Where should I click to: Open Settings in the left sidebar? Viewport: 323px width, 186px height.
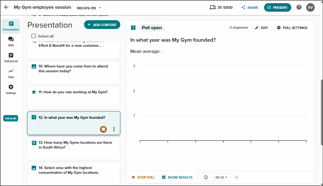11,90
